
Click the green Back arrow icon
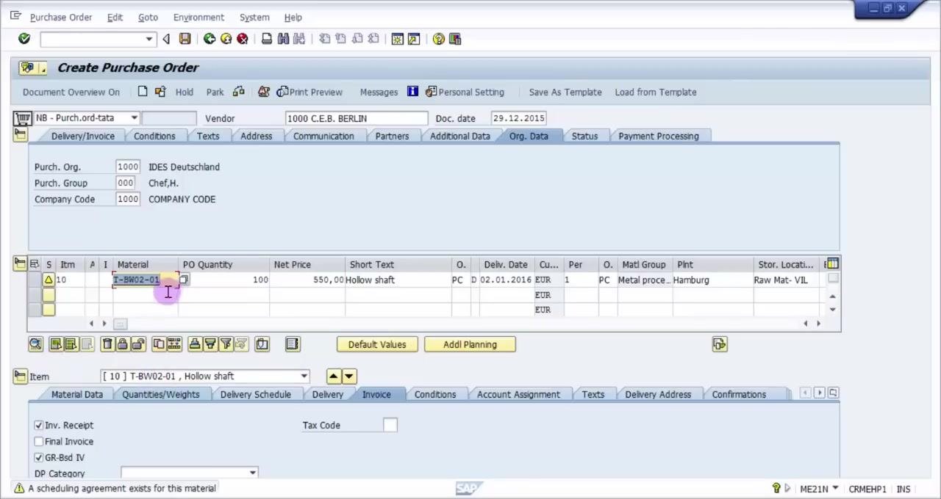tap(210, 39)
